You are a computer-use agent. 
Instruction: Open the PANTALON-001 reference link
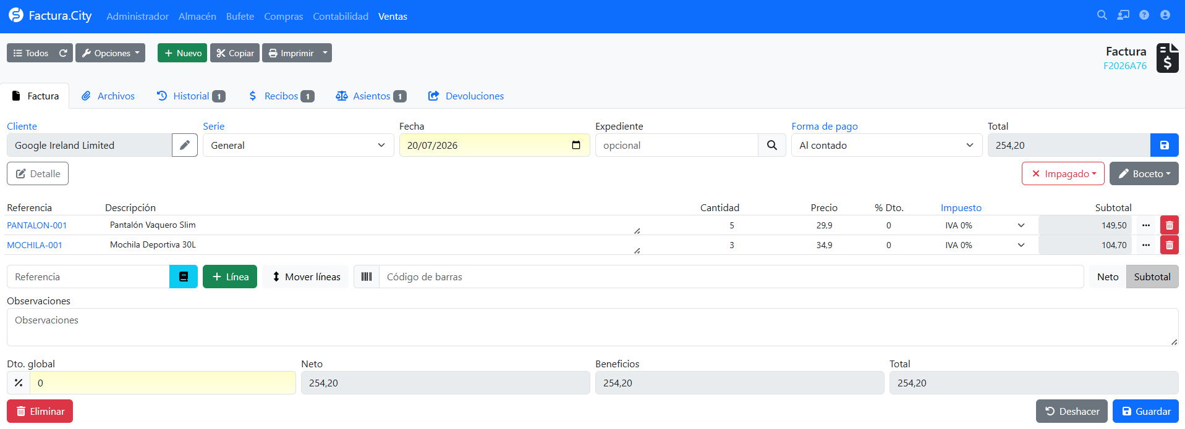[x=37, y=225]
